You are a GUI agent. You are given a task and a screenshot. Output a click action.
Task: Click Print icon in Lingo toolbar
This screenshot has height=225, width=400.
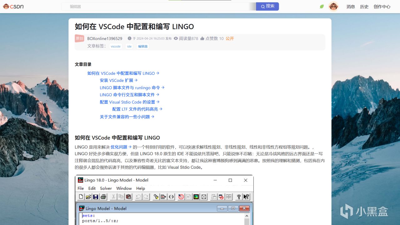(103, 197)
